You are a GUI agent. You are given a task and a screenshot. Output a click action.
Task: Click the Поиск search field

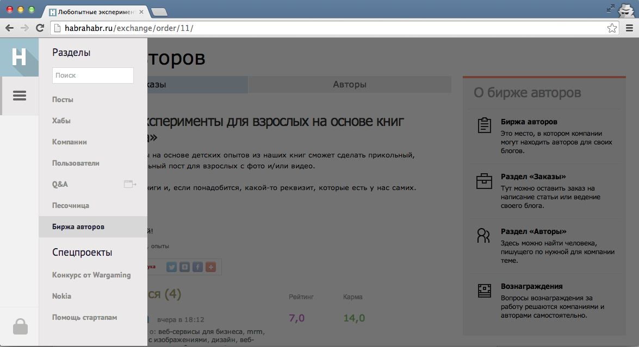click(x=92, y=75)
